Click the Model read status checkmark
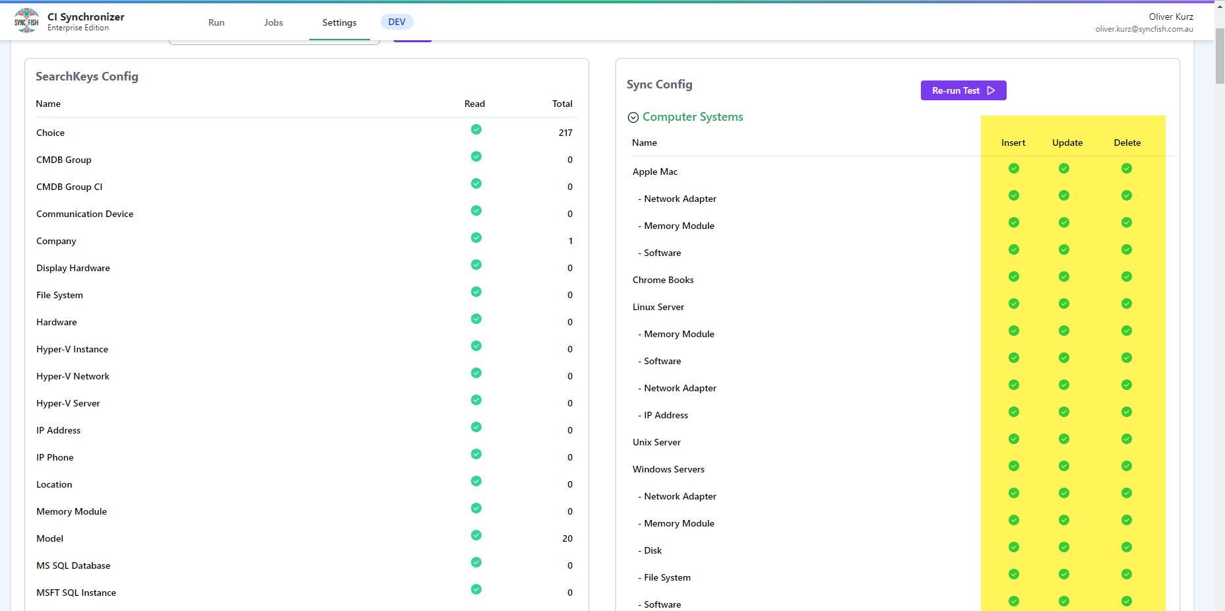Image resolution: width=1225 pixels, height=611 pixels. pos(476,535)
